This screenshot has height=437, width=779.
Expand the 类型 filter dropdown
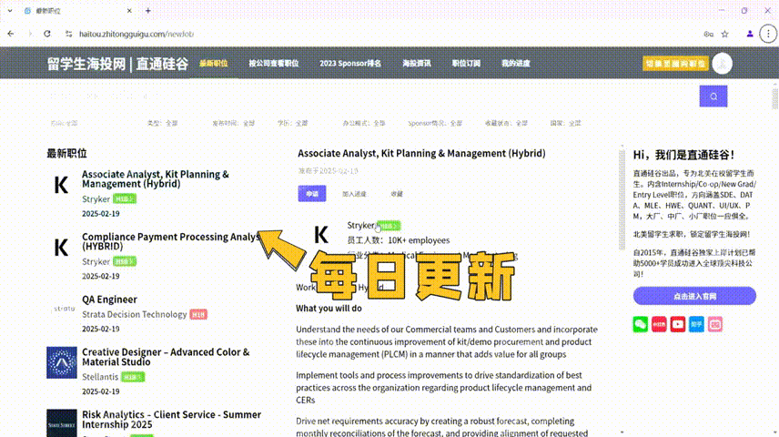tap(163, 123)
